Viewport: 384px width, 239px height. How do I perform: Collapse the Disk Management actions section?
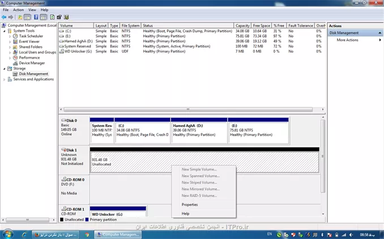point(380,33)
